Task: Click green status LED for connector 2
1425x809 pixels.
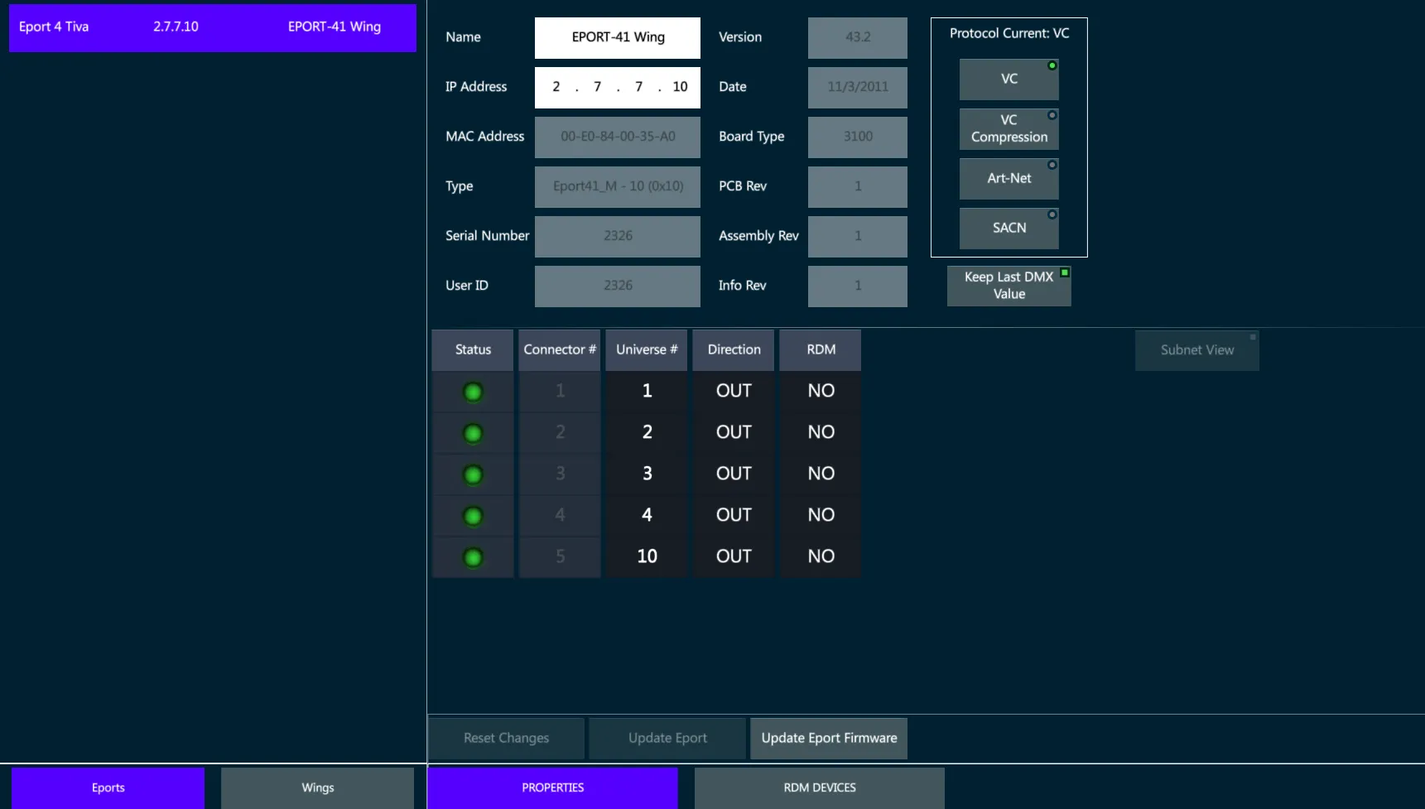Action: point(473,433)
